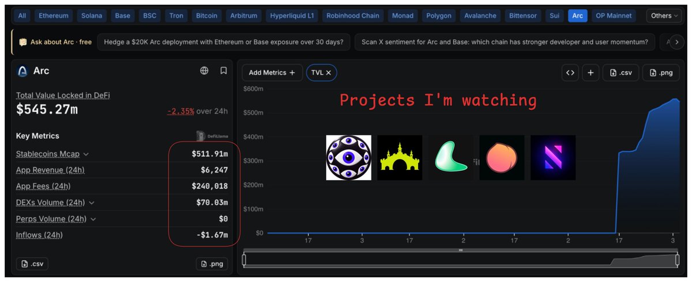
Task: Click the $0 perps volume value
Action: 223,219
